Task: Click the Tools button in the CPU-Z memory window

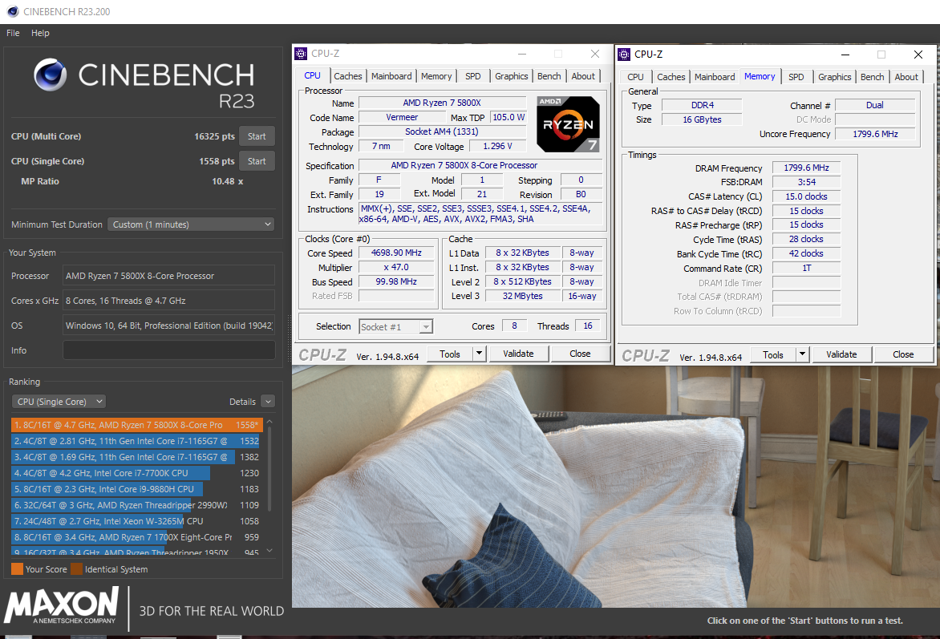Action: 772,354
